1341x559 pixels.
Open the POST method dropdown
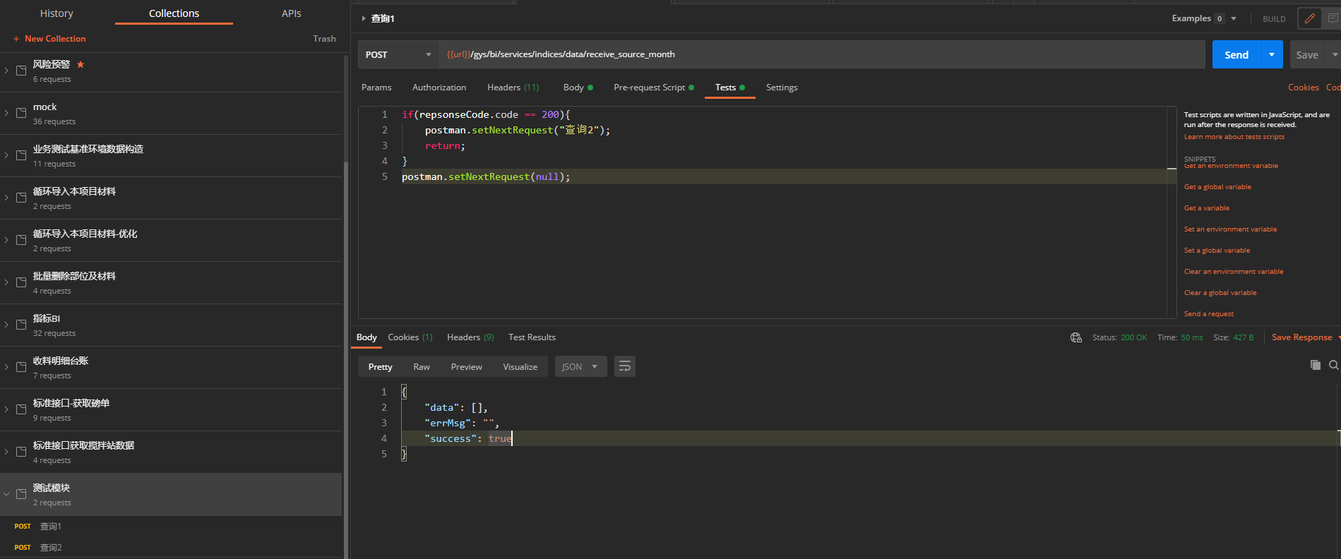[398, 54]
